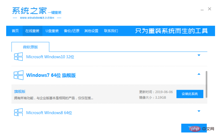217x138 pixels.
Task: Collapse the Windows7 64位 旗舰版 entry arrow
Action: point(199,74)
